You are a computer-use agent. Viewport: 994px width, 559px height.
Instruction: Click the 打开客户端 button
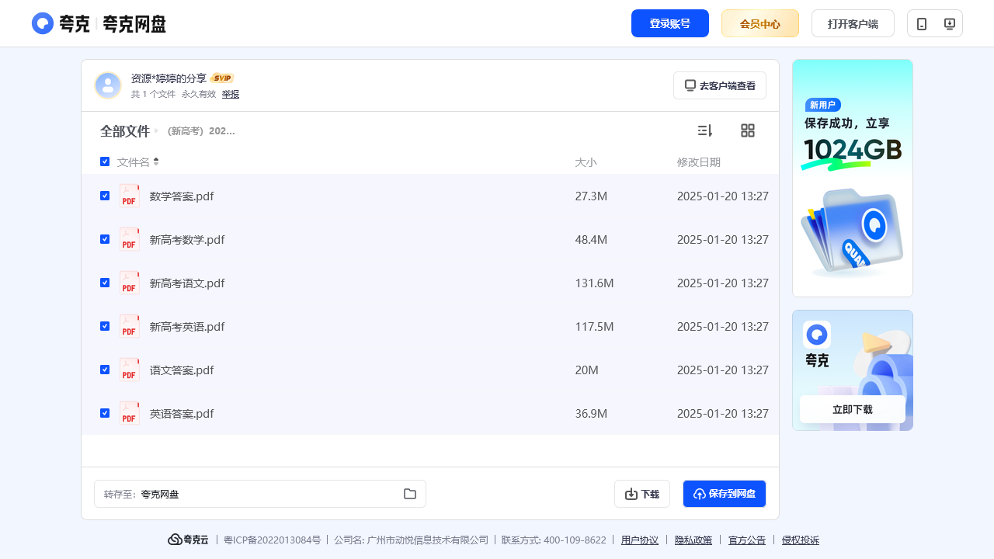tap(853, 23)
